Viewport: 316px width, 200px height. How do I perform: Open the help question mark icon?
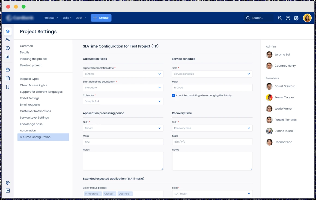pyautogui.click(x=288, y=18)
